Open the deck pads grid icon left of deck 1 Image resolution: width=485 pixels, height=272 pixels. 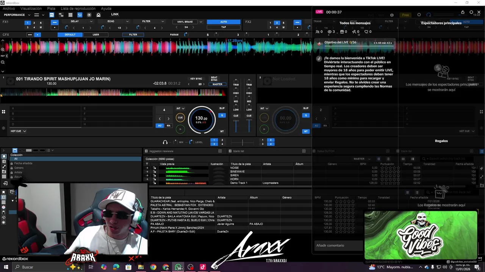tap(3, 112)
